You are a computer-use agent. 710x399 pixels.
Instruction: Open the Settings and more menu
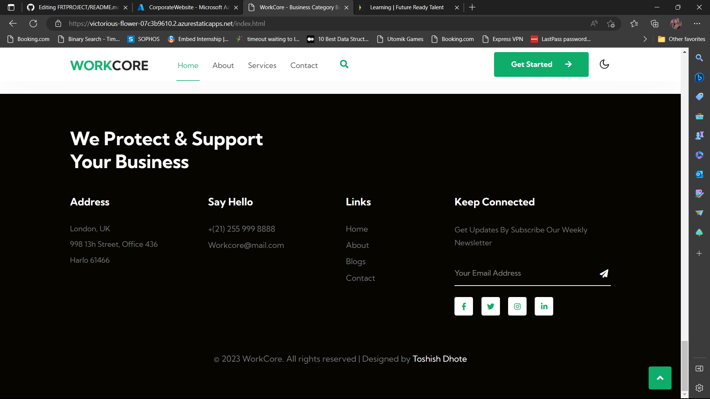click(697, 23)
